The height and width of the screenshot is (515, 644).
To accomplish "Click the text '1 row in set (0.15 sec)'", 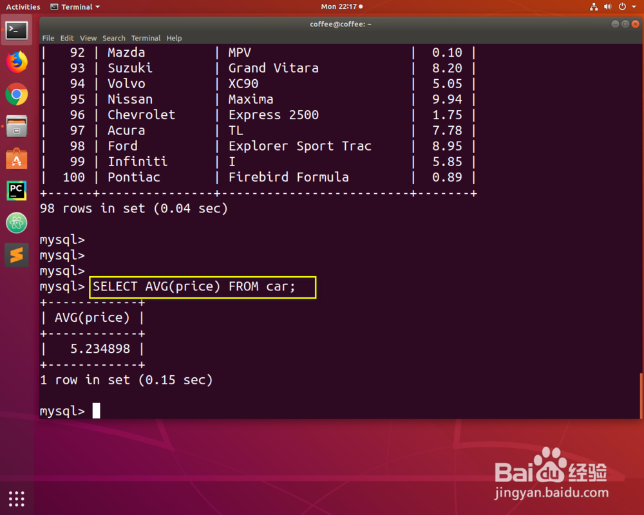I will coord(126,380).
